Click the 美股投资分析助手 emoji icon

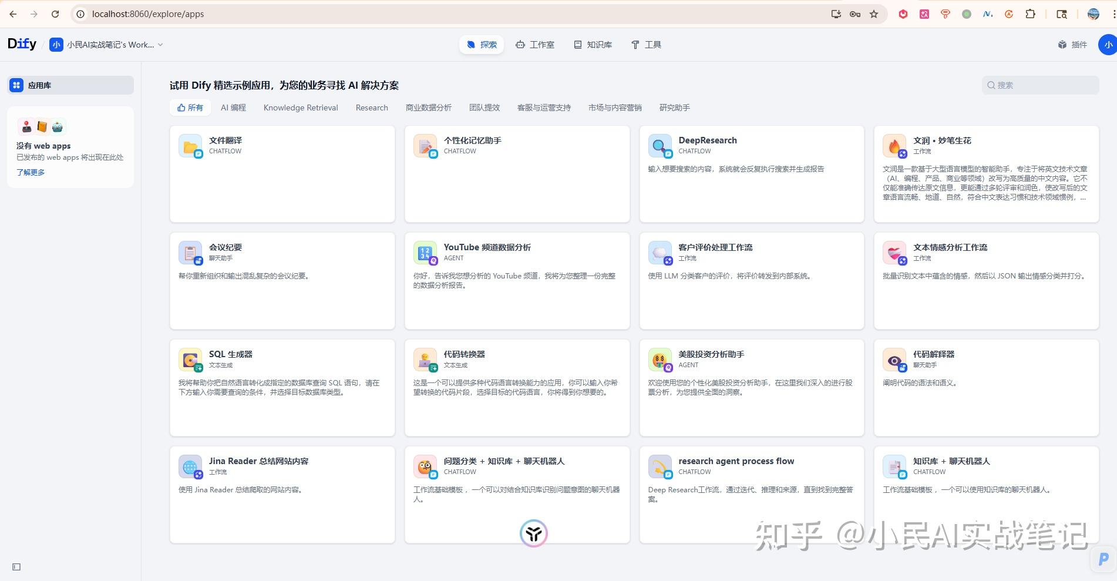(660, 360)
